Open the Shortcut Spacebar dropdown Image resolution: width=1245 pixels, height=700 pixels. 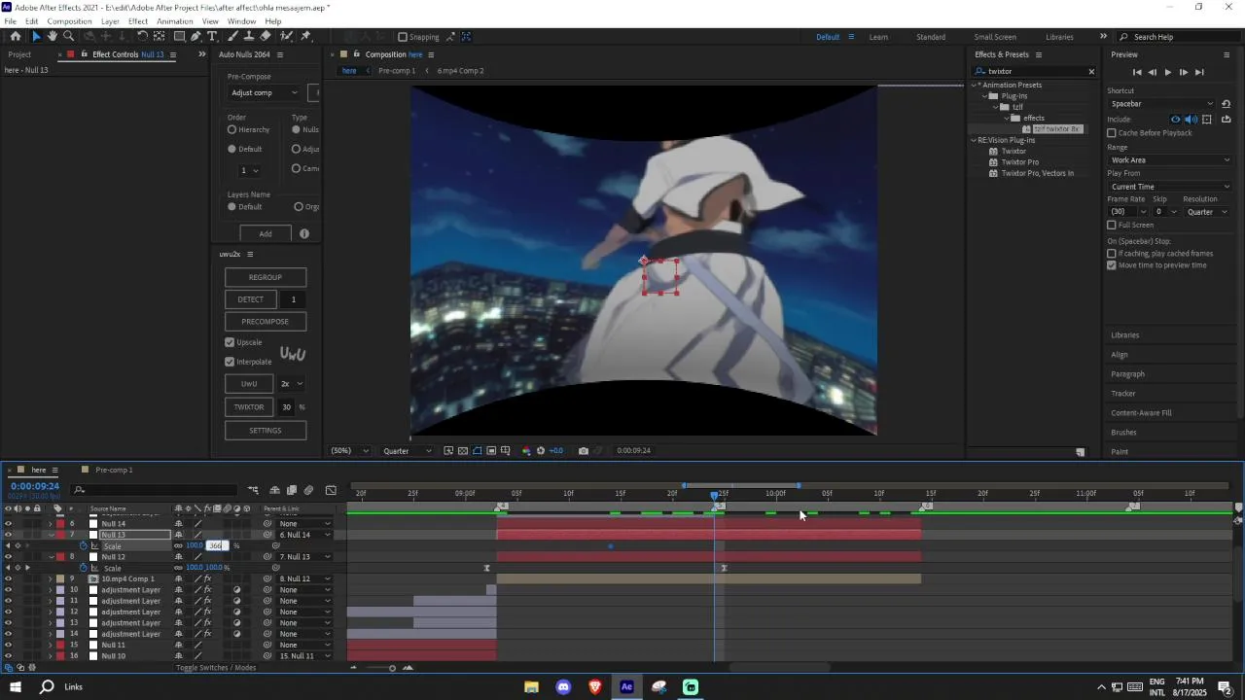point(1162,104)
